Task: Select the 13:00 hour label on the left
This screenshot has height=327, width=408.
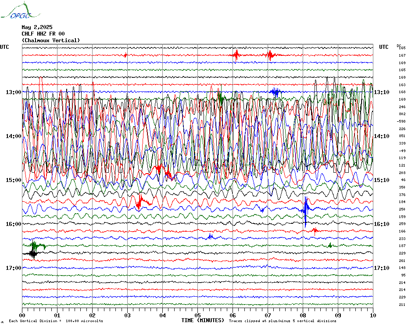Action: (x=13, y=92)
